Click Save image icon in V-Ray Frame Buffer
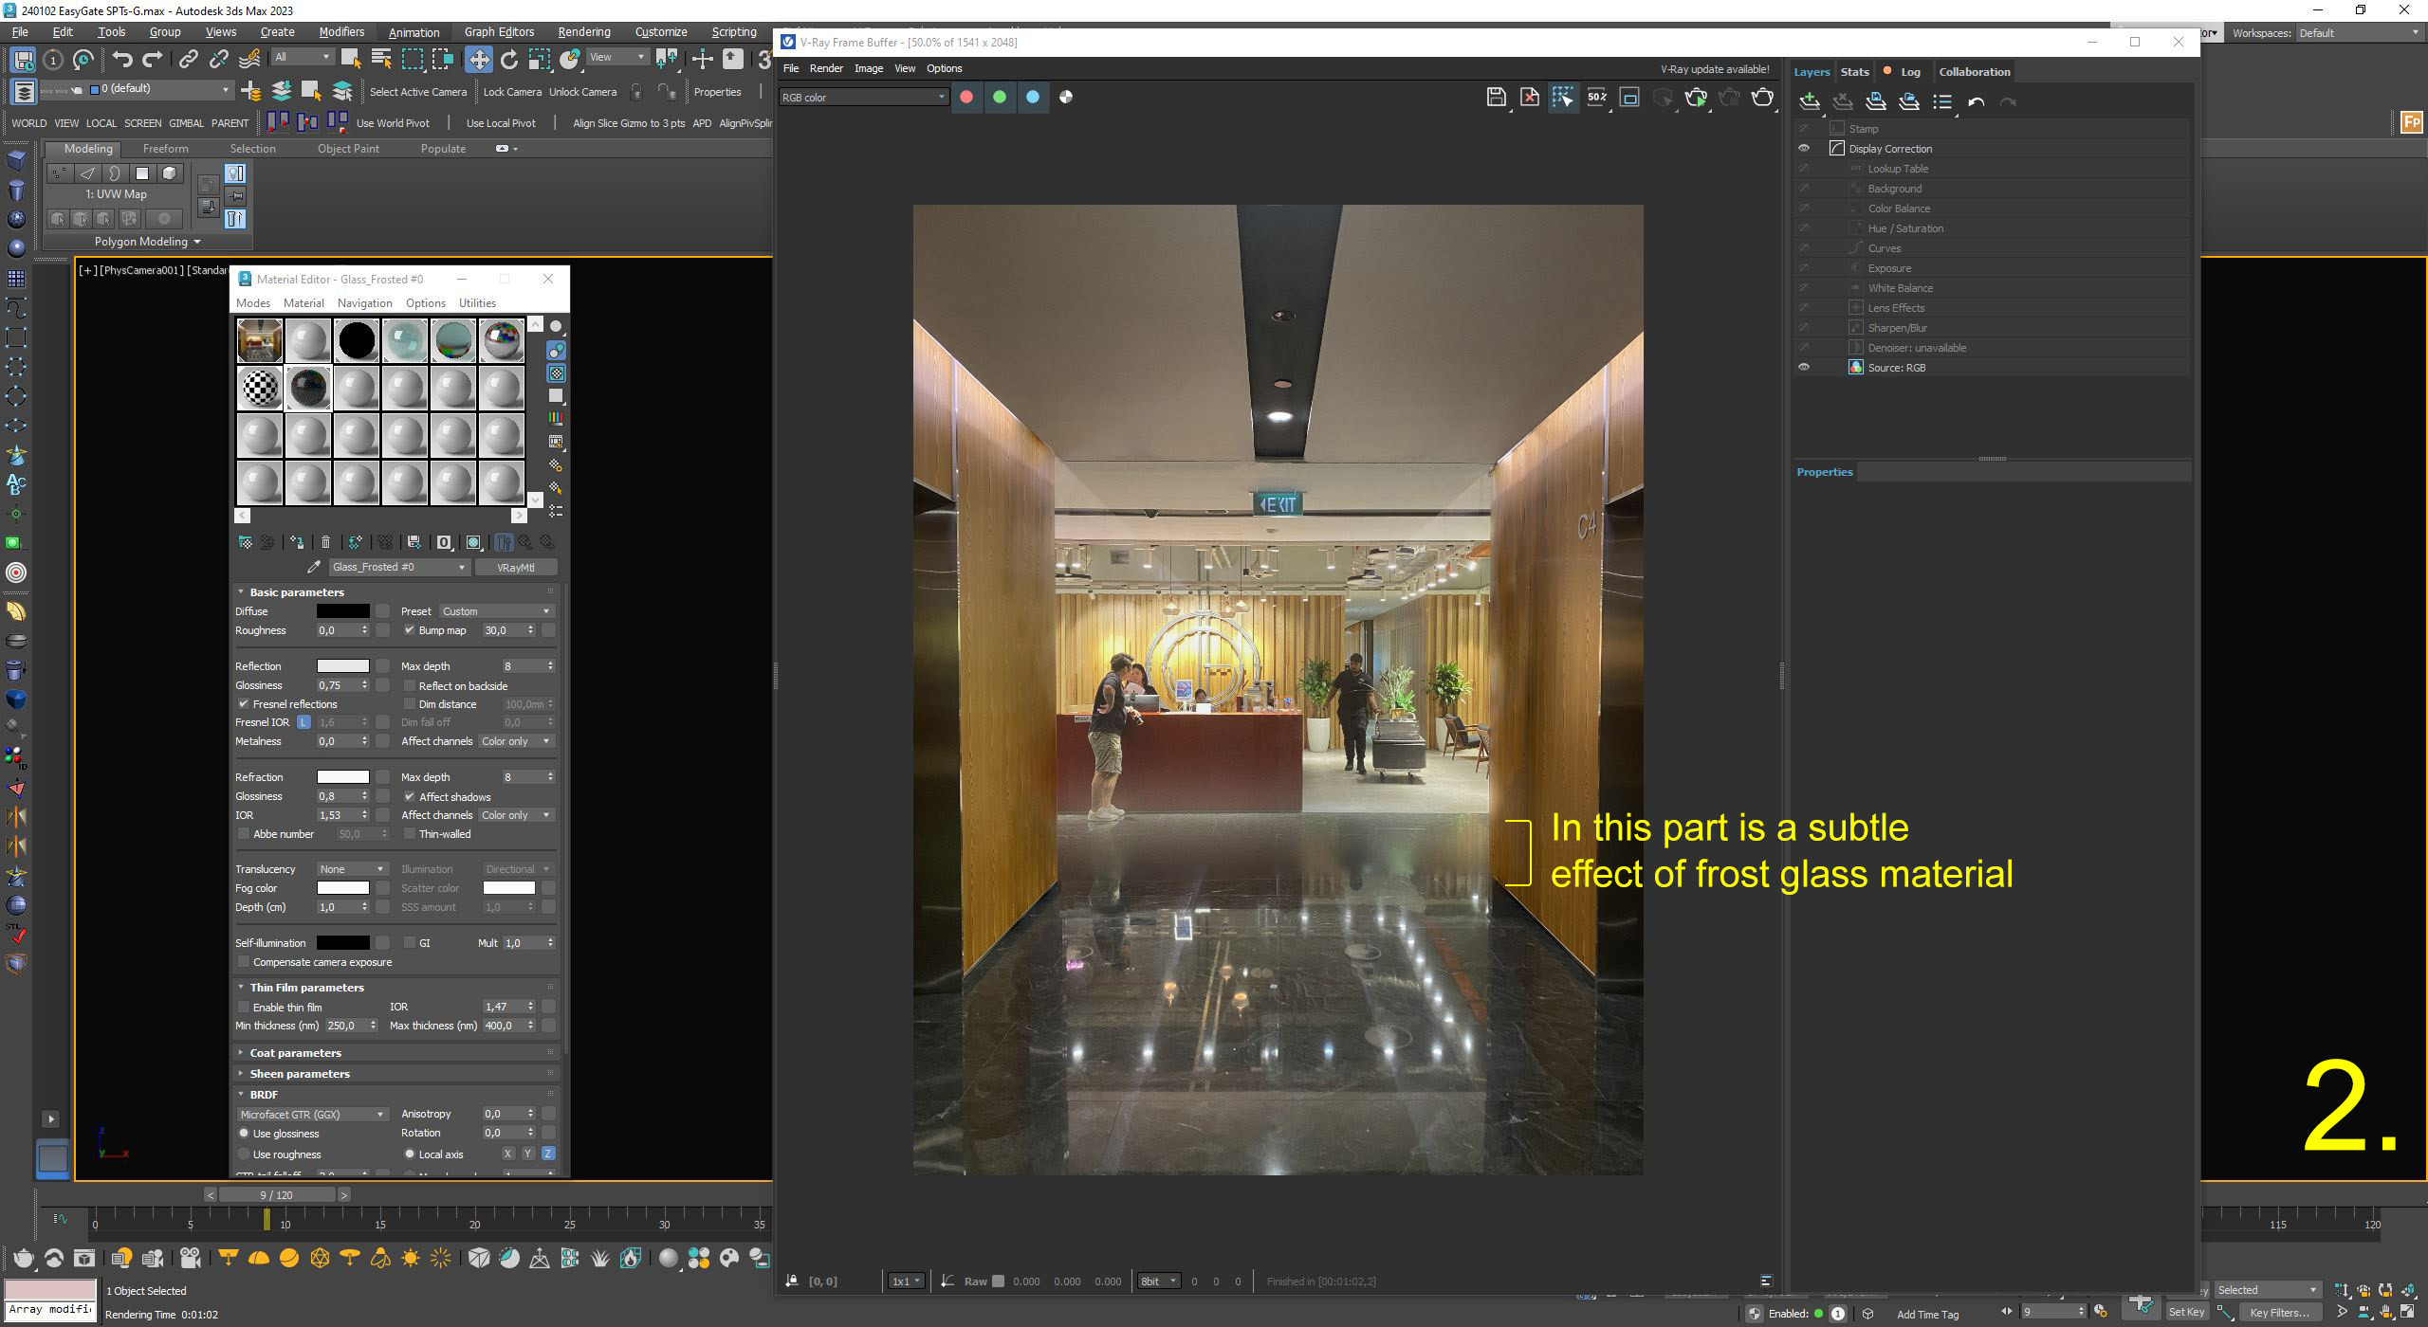2428x1327 pixels. click(1496, 97)
